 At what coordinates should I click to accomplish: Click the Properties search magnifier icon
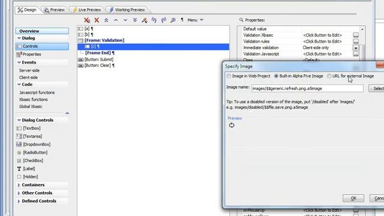coord(241,20)
